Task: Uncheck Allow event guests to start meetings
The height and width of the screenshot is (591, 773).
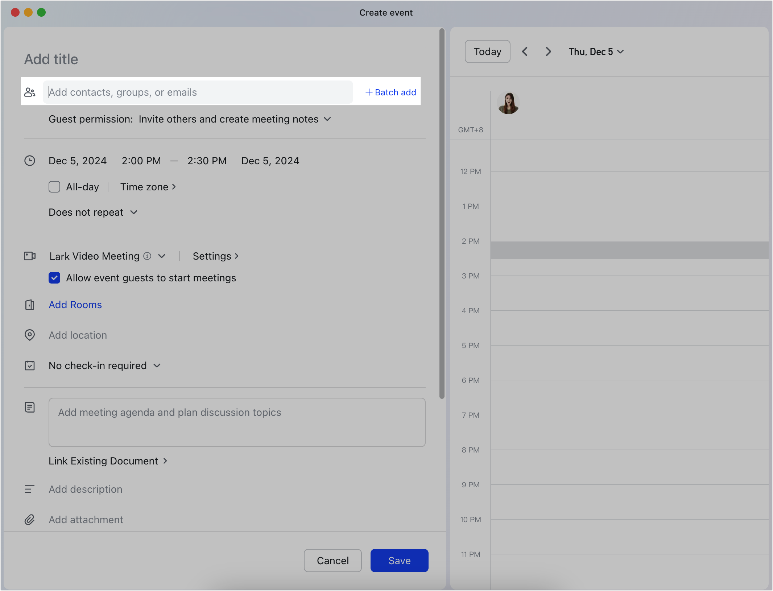Action: (54, 278)
